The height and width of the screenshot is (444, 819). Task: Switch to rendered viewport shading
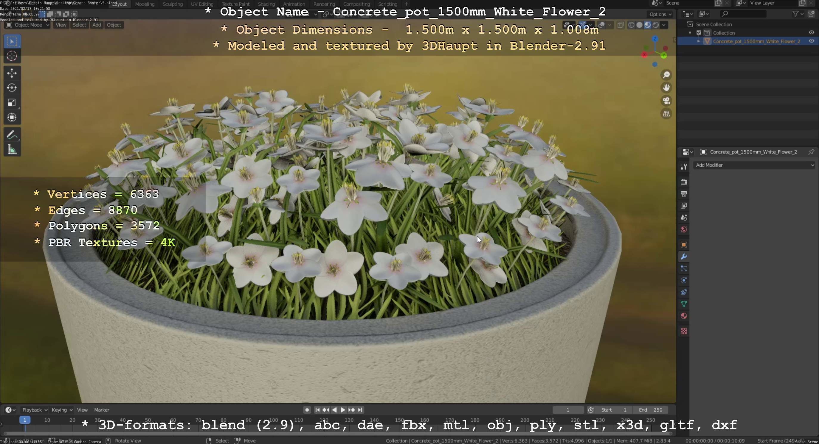coord(655,25)
